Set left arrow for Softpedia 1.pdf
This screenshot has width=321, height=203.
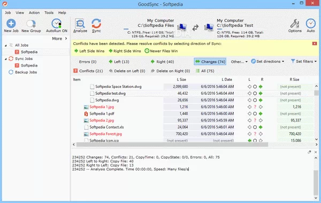click(x=249, y=114)
